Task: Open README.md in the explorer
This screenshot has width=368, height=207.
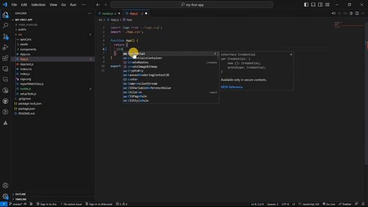Action: point(26,114)
